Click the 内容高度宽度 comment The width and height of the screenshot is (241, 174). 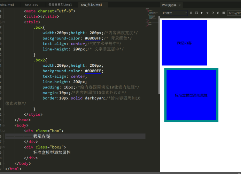tap(121, 33)
